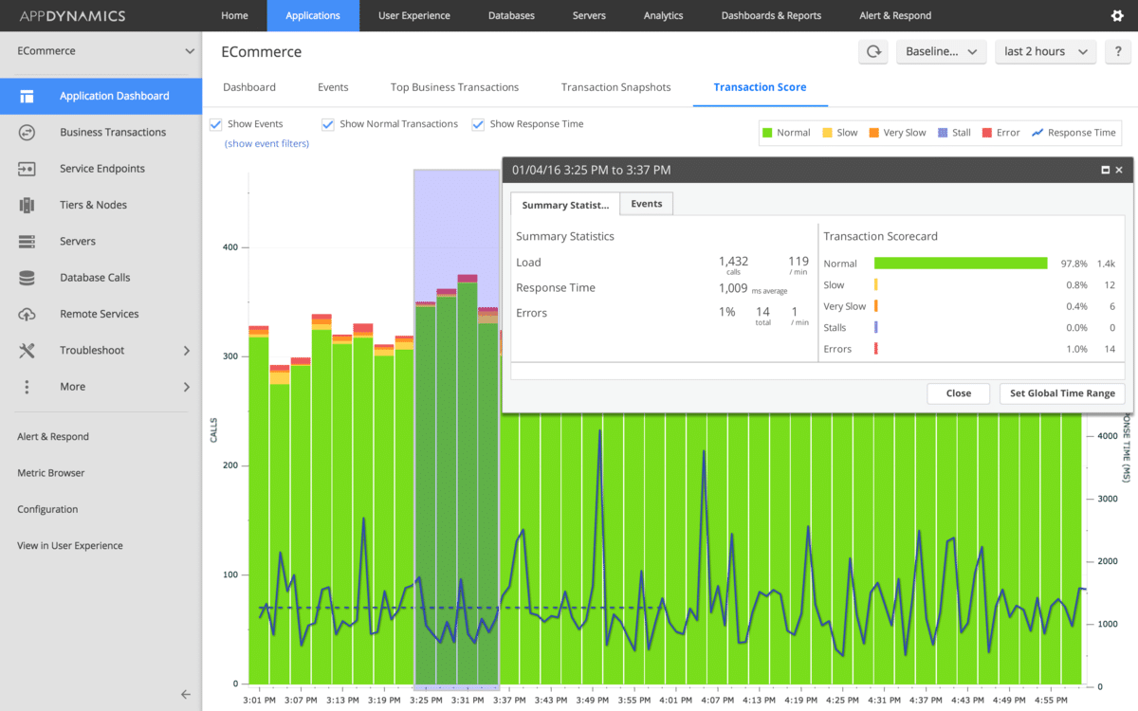Image resolution: width=1138 pixels, height=711 pixels.
Task: Click the green Normal legend swatch
Action: pyautogui.click(x=768, y=133)
